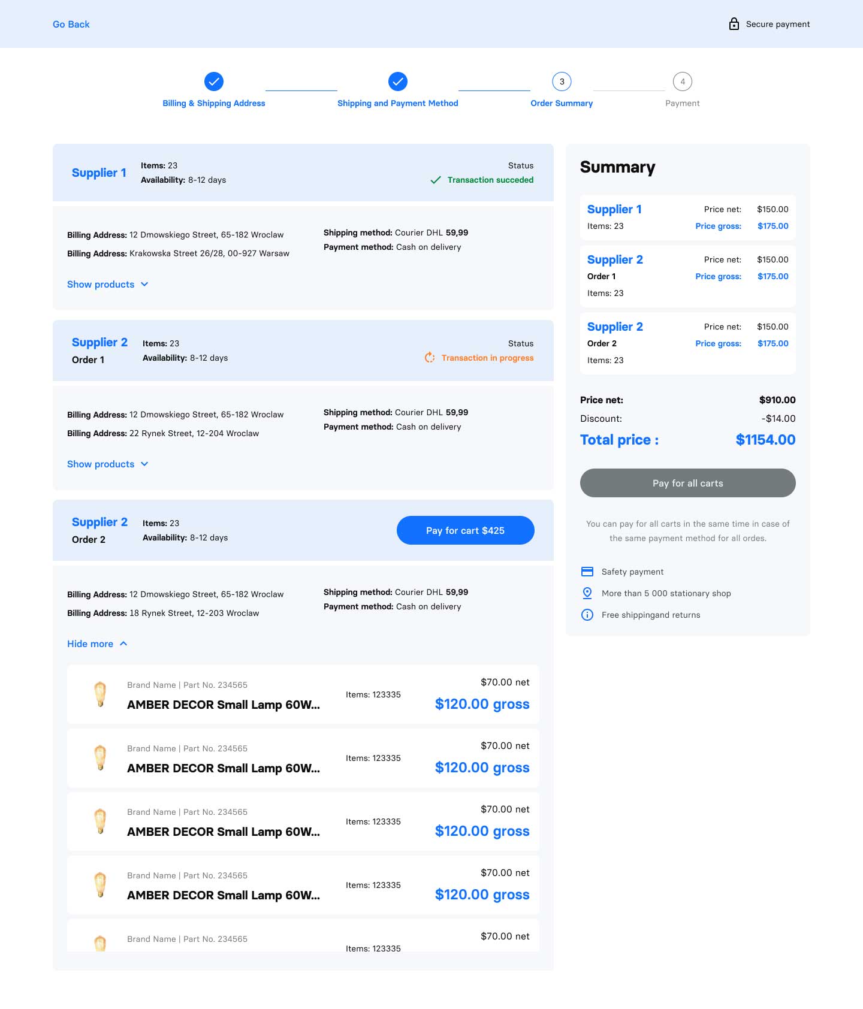Open the Billing & Shipping Address step label
Screen dimensions: 863x1009
pyautogui.click(x=214, y=103)
